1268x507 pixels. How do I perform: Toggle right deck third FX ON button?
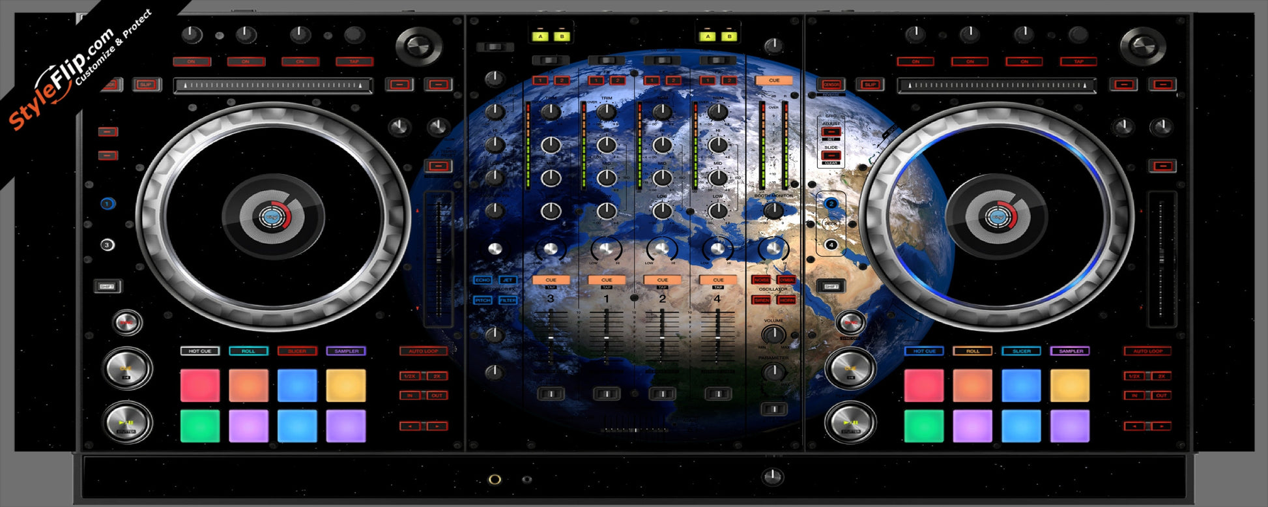click(x=1024, y=62)
